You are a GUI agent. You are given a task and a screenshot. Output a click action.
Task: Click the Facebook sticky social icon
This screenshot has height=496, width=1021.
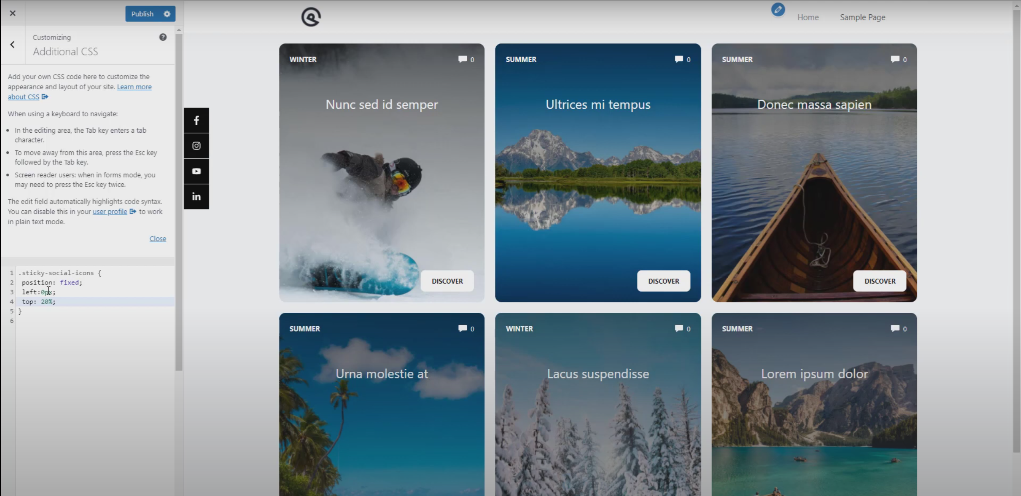[x=196, y=120]
